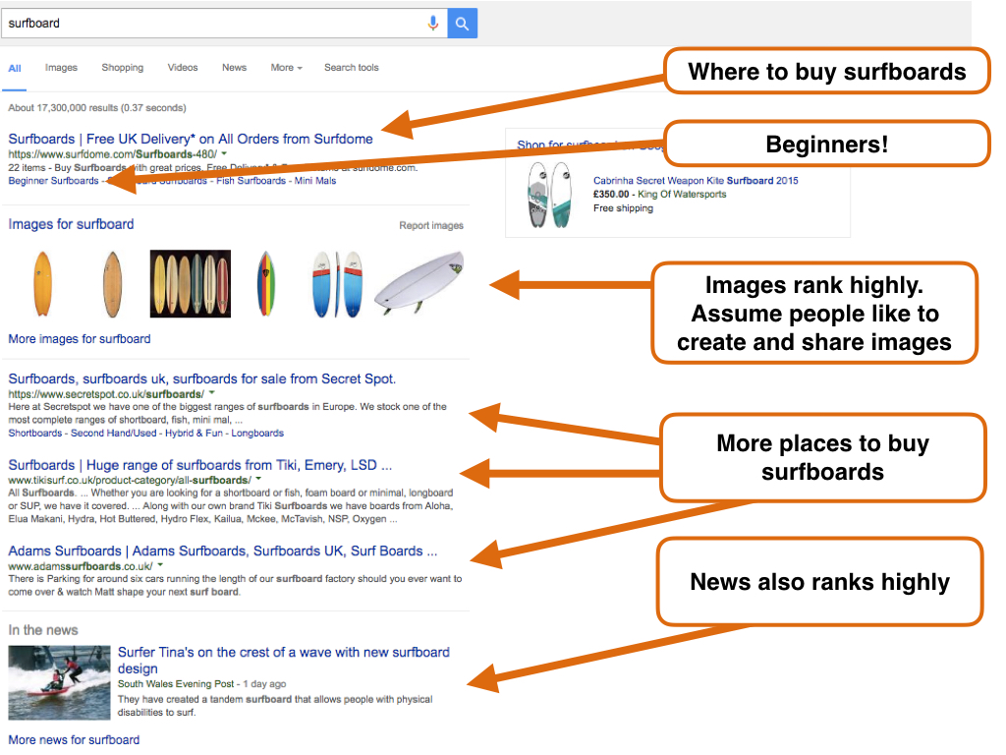Click the blue magnifier search button
This screenshot has height=755, width=1006.
462,24
